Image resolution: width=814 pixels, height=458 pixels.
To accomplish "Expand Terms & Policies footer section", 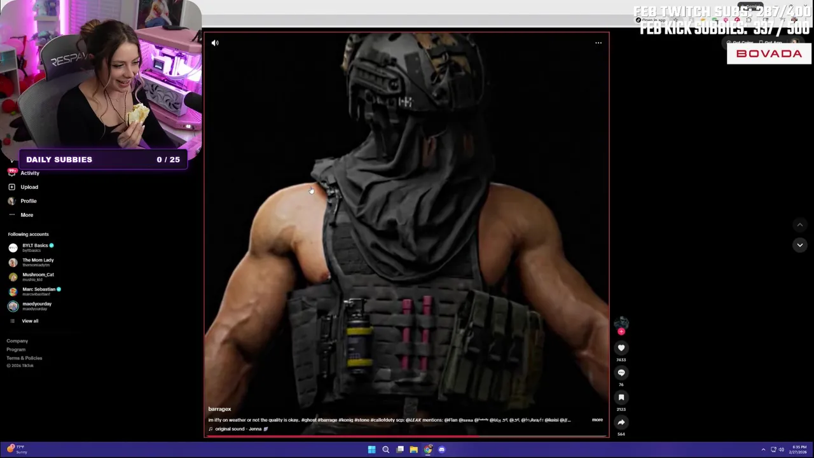I will coord(24,357).
